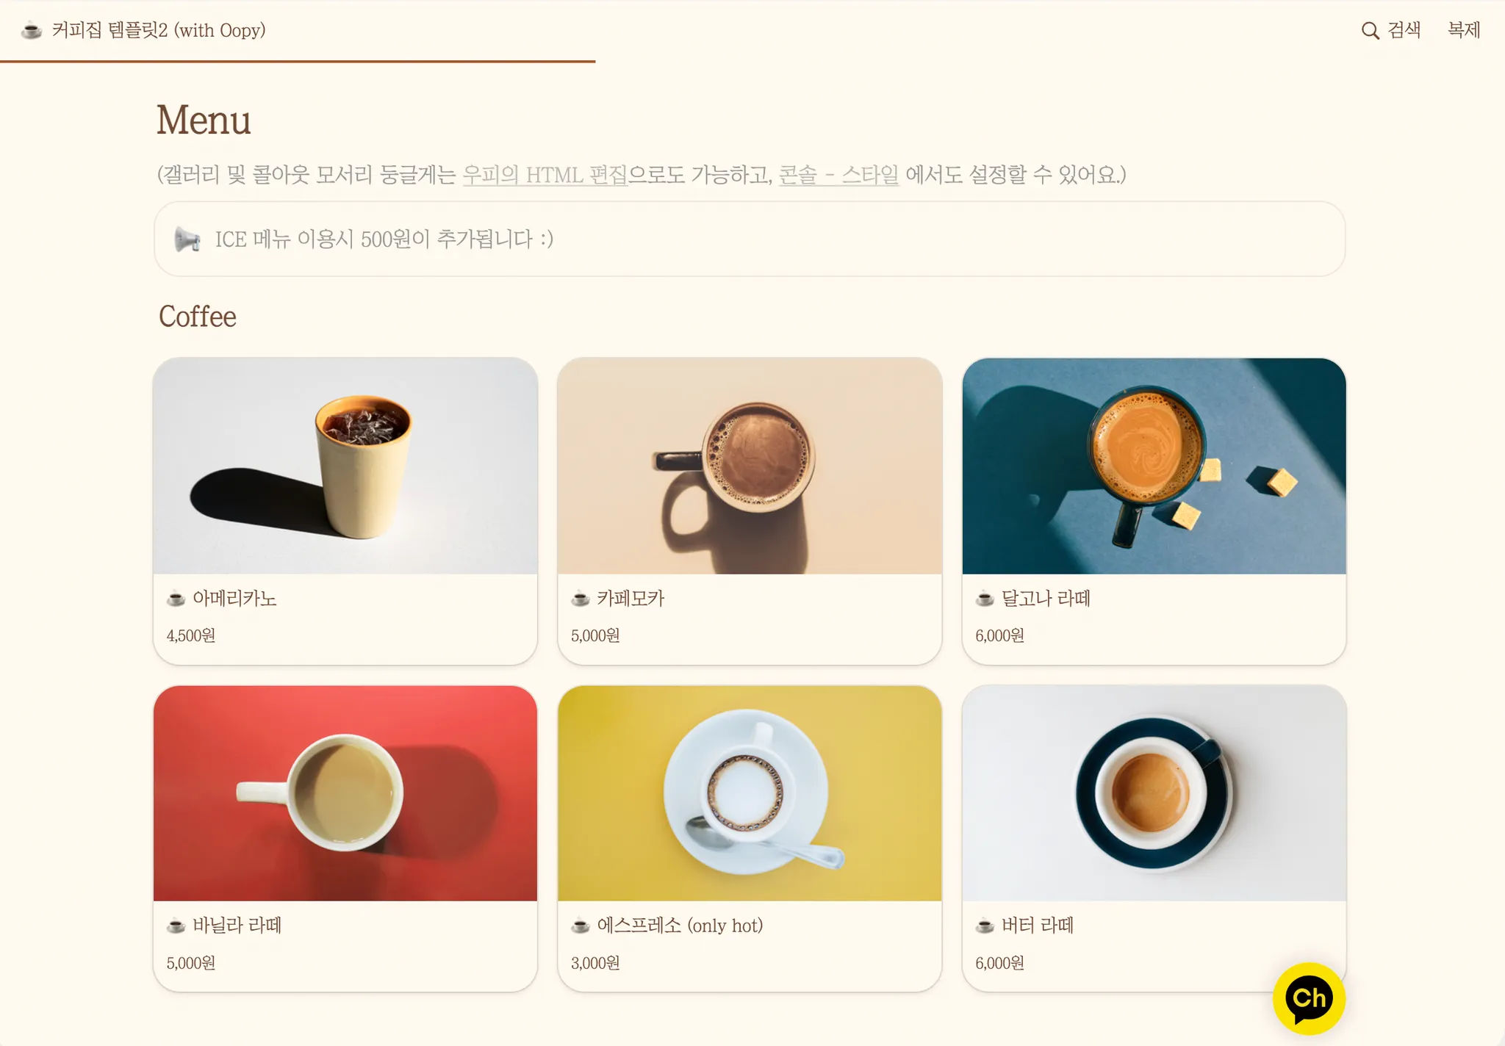Image resolution: width=1505 pixels, height=1046 pixels.
Task: Click the cup icon beside 달고나 라떼
Action: tap(985, 599)
